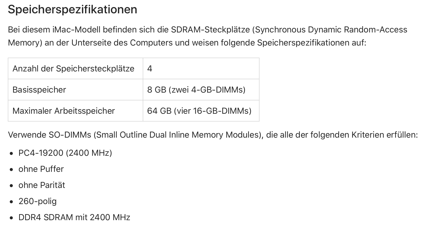Viewport: 439px width, 232px height.
Task: Click the Speicherspezifikationen heading
Action: 72,10
